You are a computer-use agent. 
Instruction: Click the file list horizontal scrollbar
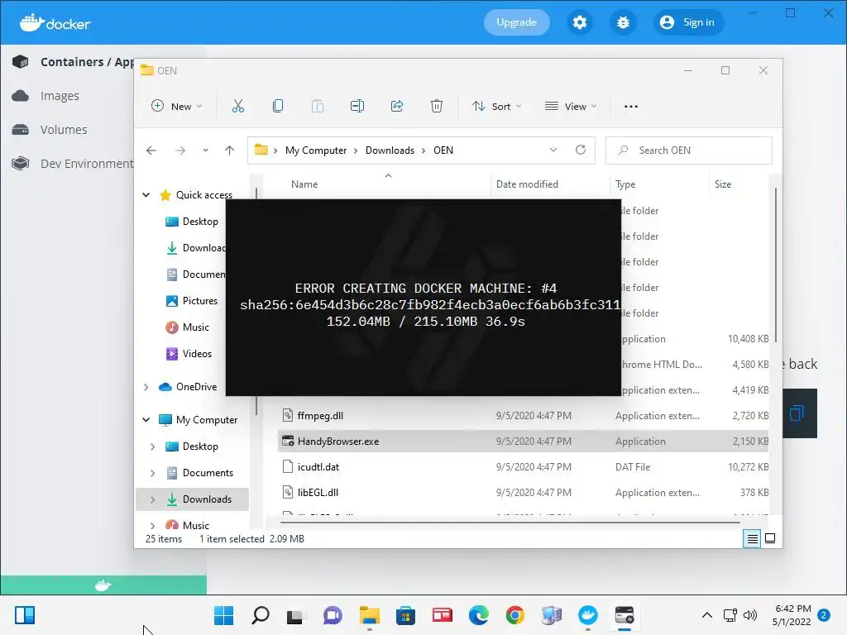(x=510, y=523)
